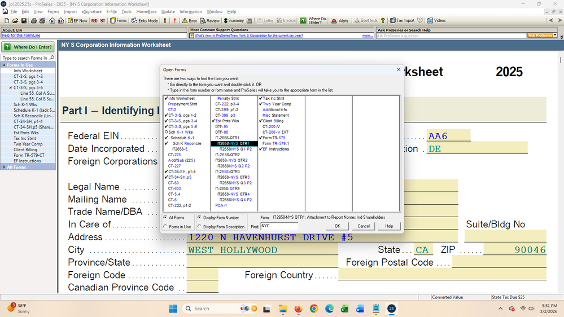This screenshot has height=317, width=564.
Task: Open Tax Import from the toolbar
Action: point(402,21)
